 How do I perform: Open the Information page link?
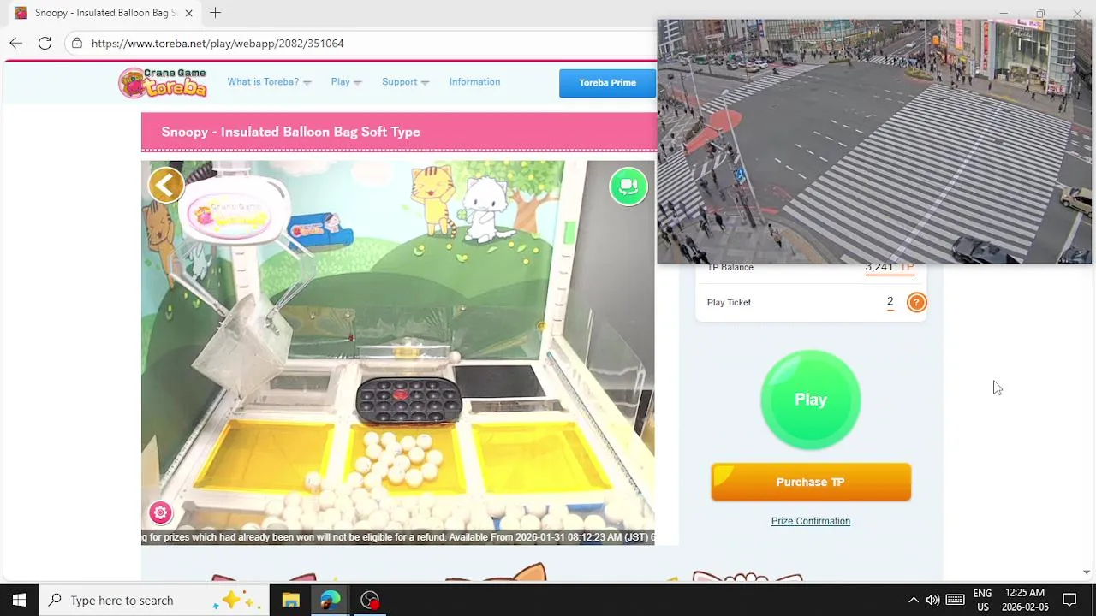pos(474,82)
